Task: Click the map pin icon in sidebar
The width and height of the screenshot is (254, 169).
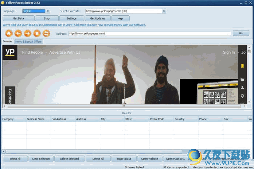Action: pos(242,96)
